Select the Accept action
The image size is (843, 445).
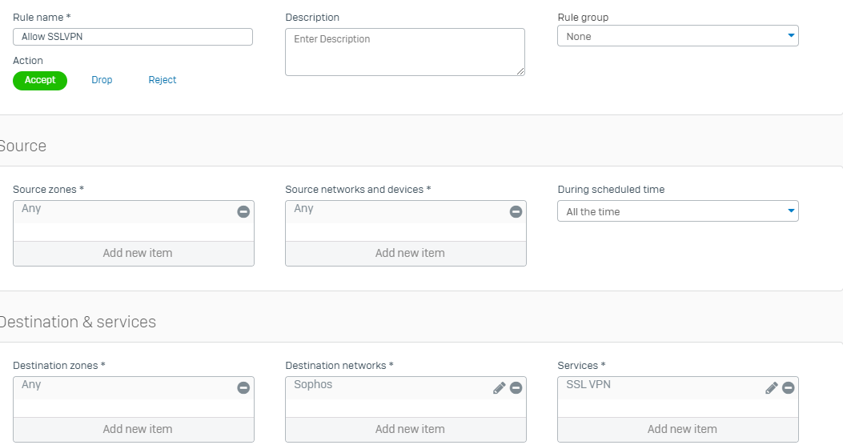[40, 81]
